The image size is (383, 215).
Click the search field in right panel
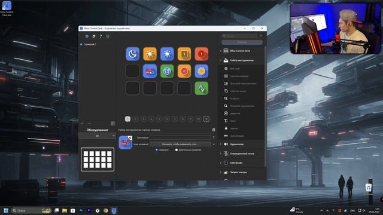point(239,36)
